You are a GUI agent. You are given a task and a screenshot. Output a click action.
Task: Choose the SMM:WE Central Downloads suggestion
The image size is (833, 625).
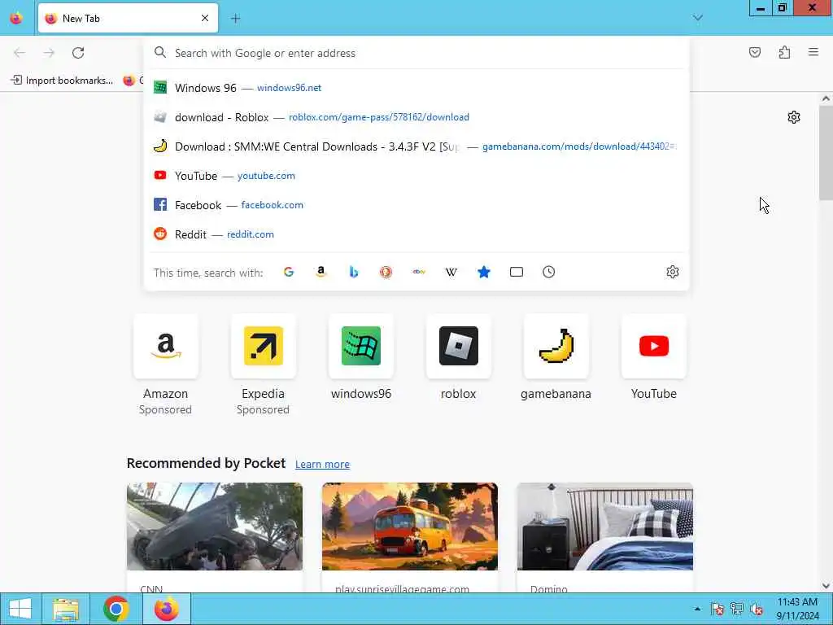point(417,146)
